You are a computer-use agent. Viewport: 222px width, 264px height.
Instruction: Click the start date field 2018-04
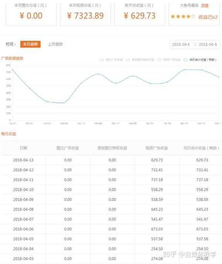181,44
